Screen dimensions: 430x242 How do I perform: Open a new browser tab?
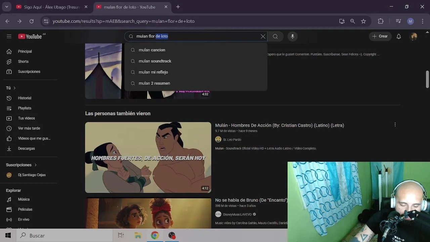(178, 7)
